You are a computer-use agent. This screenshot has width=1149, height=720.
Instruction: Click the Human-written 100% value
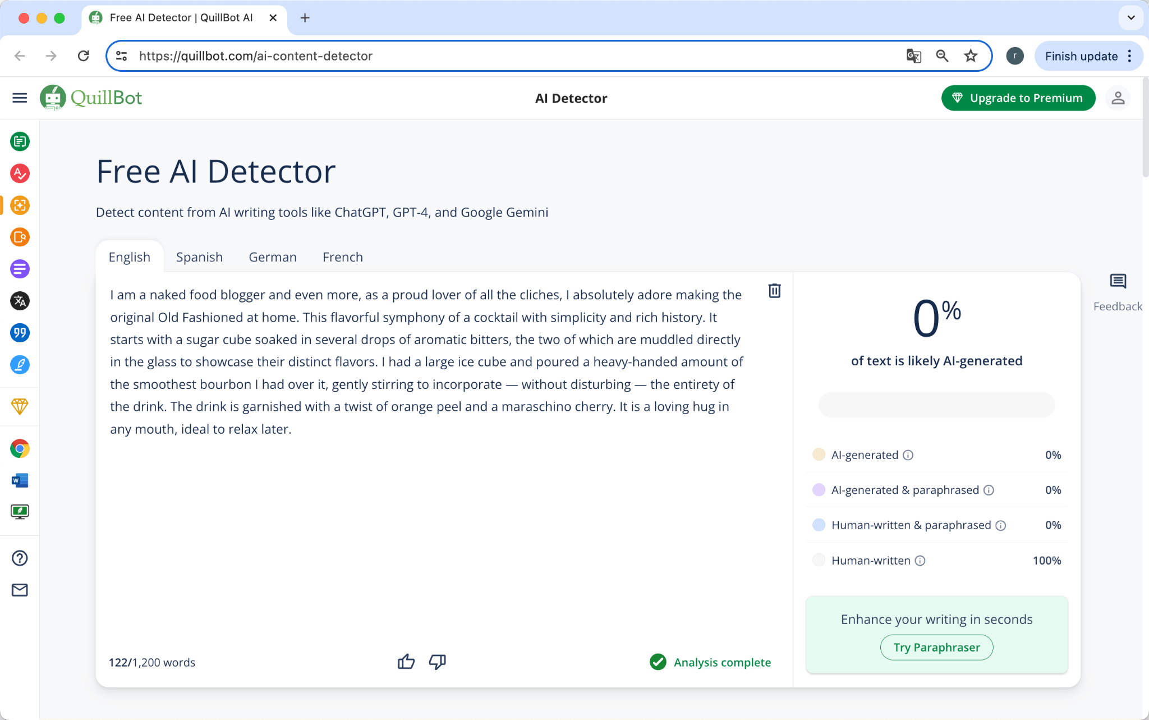[1047, 561]
